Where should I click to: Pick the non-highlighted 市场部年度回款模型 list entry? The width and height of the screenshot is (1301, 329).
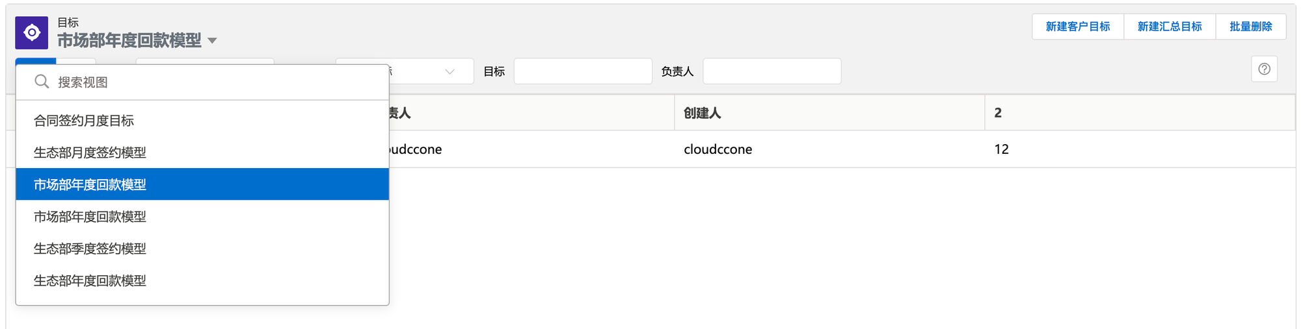click(x=90, y=217)
